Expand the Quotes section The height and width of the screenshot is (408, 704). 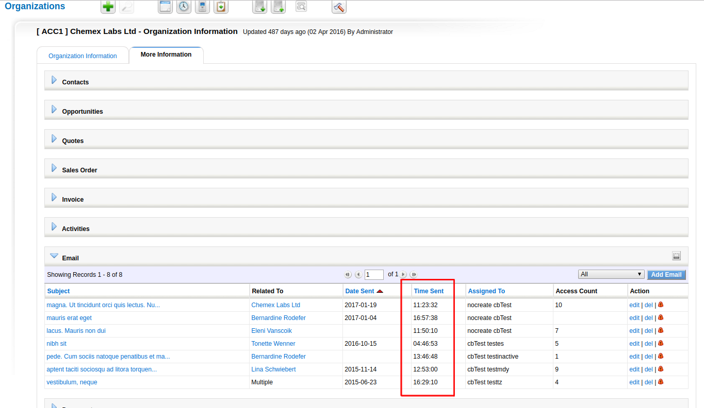click(54, 139)
